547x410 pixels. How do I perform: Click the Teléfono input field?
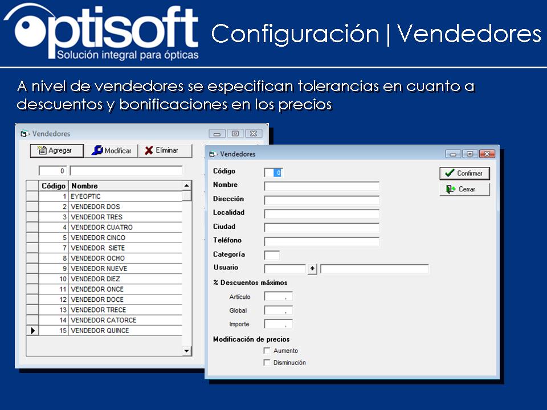322,241
